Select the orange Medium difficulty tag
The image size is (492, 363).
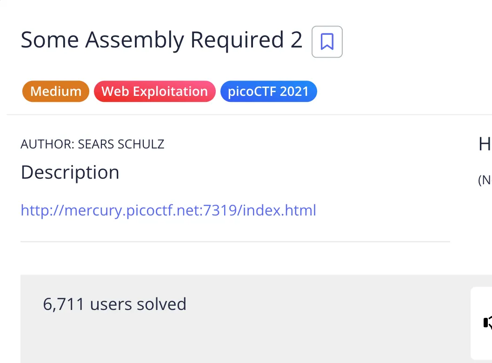[55, 91]
